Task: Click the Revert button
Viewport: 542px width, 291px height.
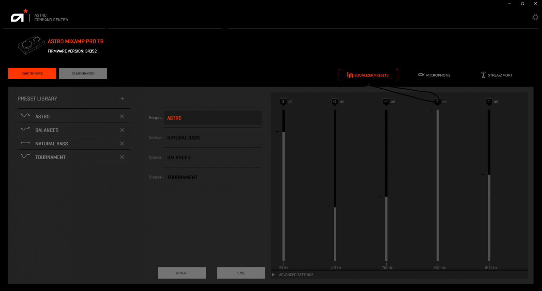Action: click(x=182, y=273)
